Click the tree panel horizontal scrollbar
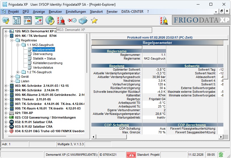The height and width of the screenshot is (158, 231). pyautogui.click(x=37, y=136)
